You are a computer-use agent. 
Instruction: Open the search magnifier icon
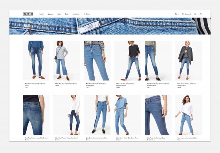pyautogui.click(x=195, y=14)
